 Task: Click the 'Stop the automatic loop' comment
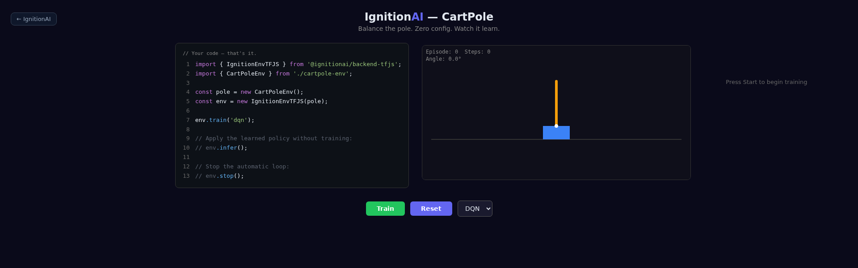pos(242,167)
